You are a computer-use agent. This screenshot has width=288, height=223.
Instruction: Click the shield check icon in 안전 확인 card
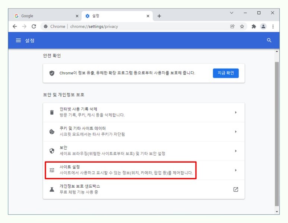[52, 73]
